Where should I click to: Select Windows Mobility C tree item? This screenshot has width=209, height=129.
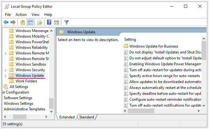coord(32,36)
